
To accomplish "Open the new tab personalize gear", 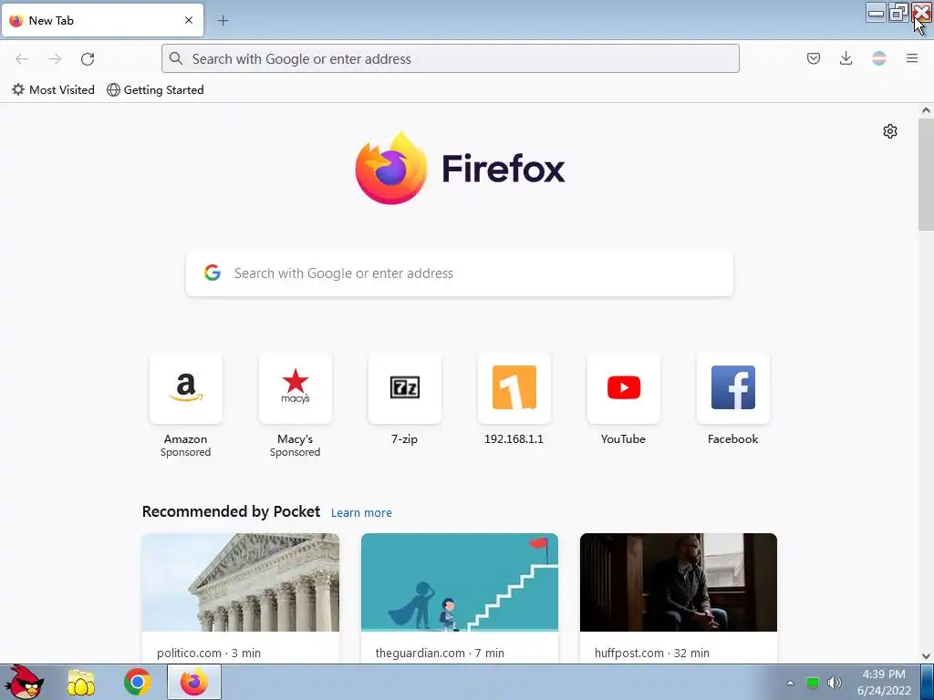I will (x=890, y=131).
